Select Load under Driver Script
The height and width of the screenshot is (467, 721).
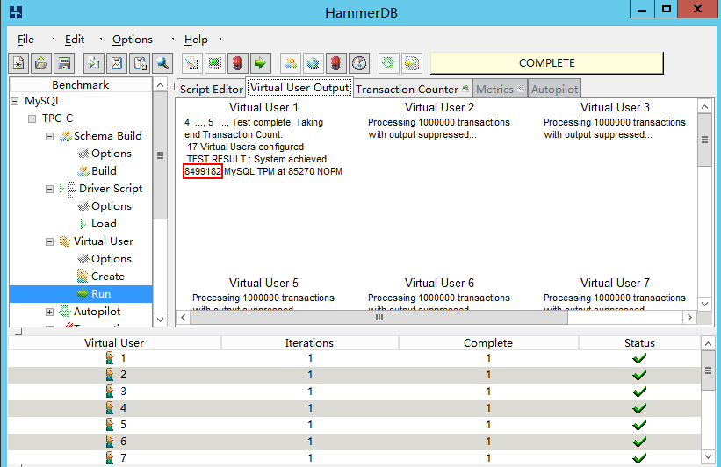[104, 224]
